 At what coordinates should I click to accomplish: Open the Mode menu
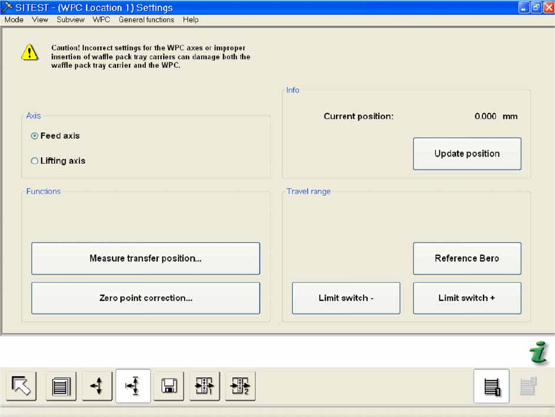(x=14, y=20)
